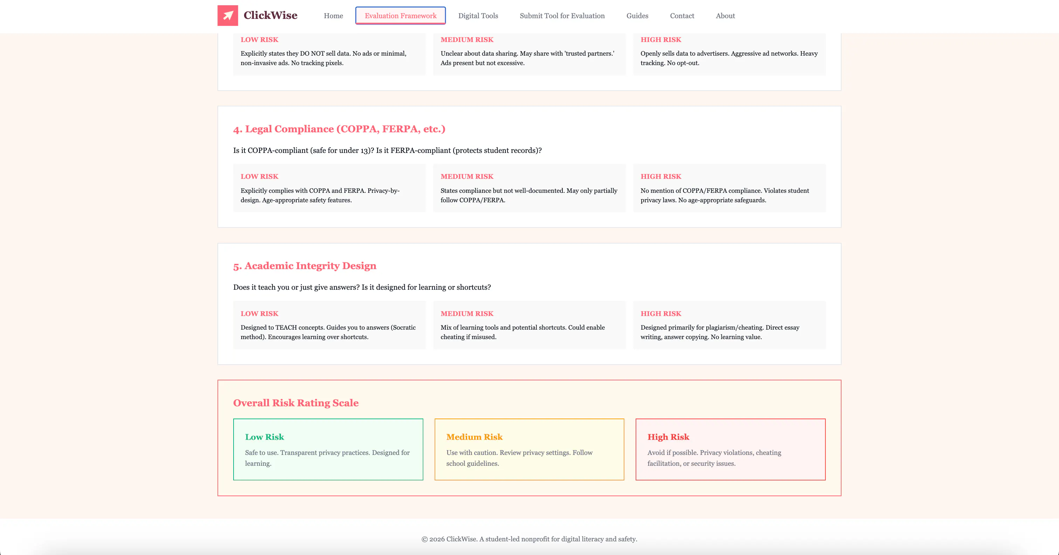The height and width of the screenshot is (555, 1059).
Task: Click High Risk card 'Openly sells data to advertisers'
Action: 729,54
